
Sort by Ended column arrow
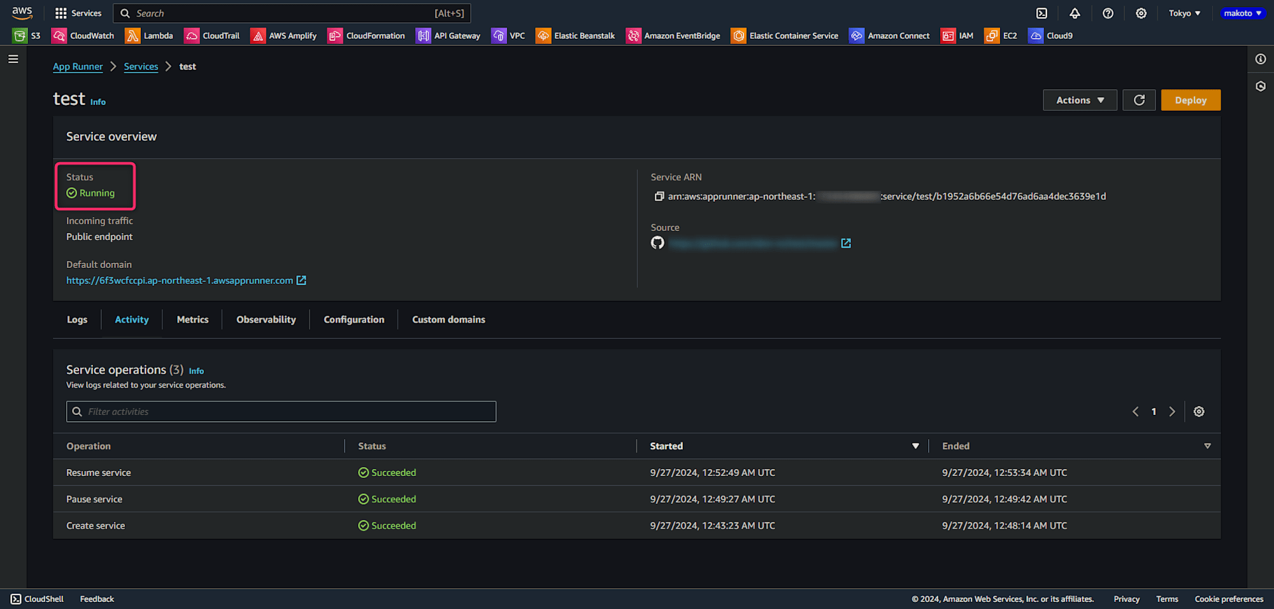pos(1207,446)
